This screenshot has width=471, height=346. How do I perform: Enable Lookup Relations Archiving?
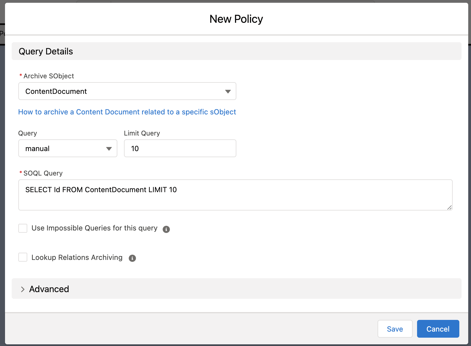(23, 257)
